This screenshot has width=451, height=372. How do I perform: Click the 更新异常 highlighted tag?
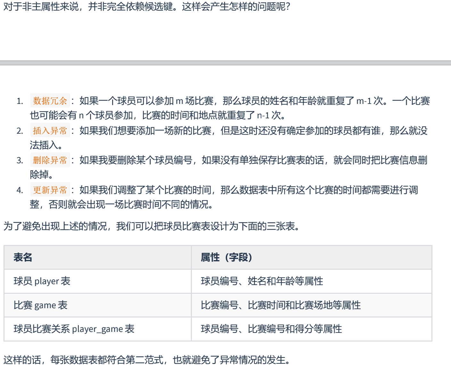coord(50,190)
